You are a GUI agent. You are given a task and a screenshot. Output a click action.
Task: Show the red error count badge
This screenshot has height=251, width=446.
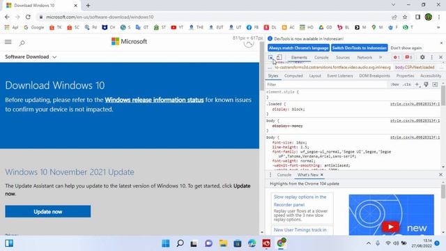[x=397, y=57]
